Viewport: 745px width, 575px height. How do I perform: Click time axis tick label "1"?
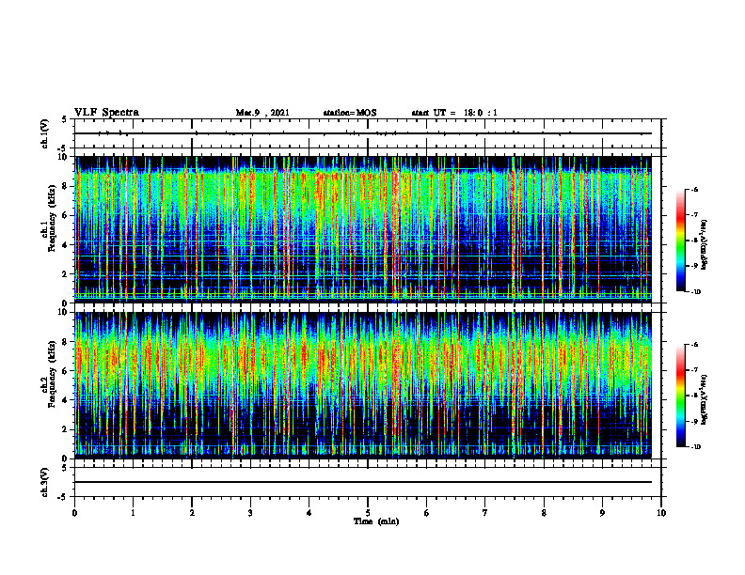pyautogui.click(x=133, y=513)
